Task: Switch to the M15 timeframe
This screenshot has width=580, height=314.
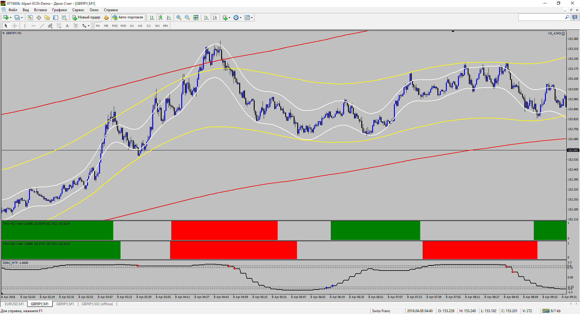Action: 115,26
